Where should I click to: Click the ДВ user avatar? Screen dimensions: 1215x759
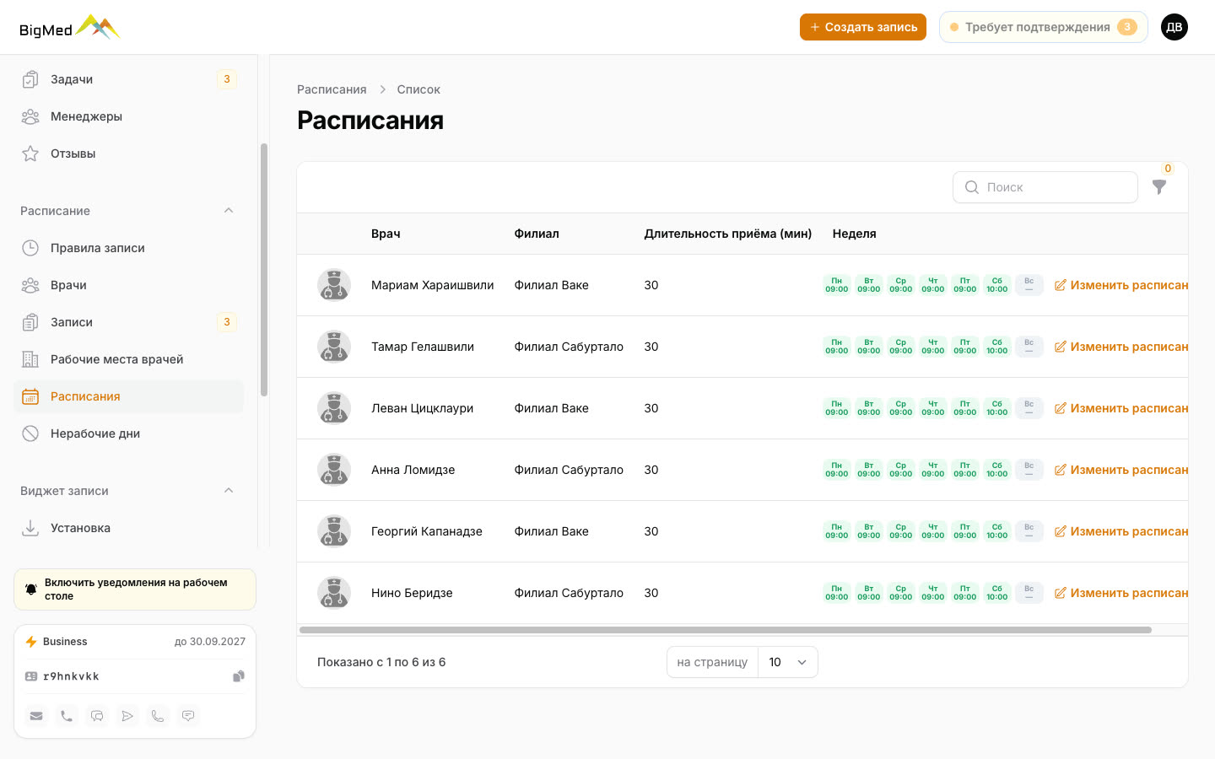1174,27
